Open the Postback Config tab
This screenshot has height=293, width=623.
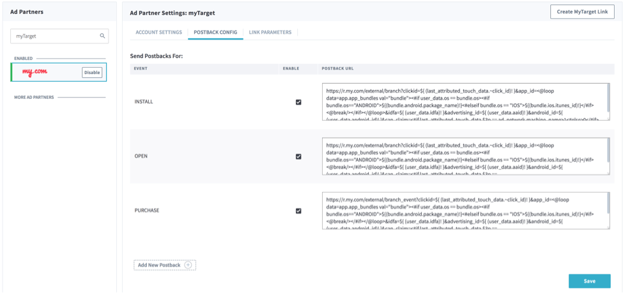[215, 33]
